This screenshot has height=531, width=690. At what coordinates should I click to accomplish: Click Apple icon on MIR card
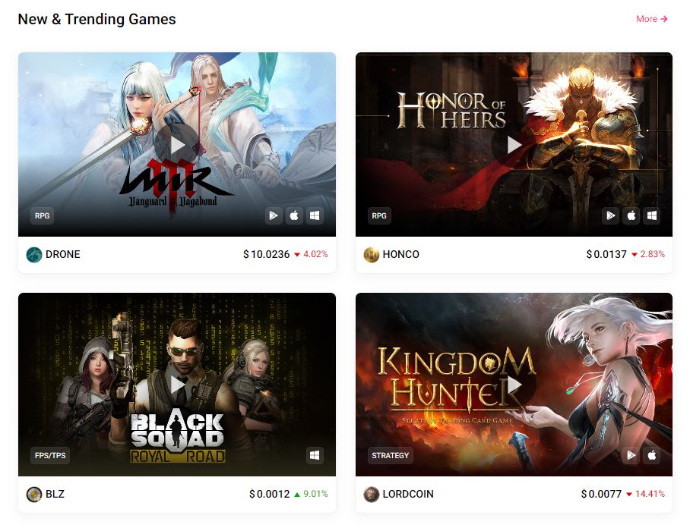pos(294,215)
